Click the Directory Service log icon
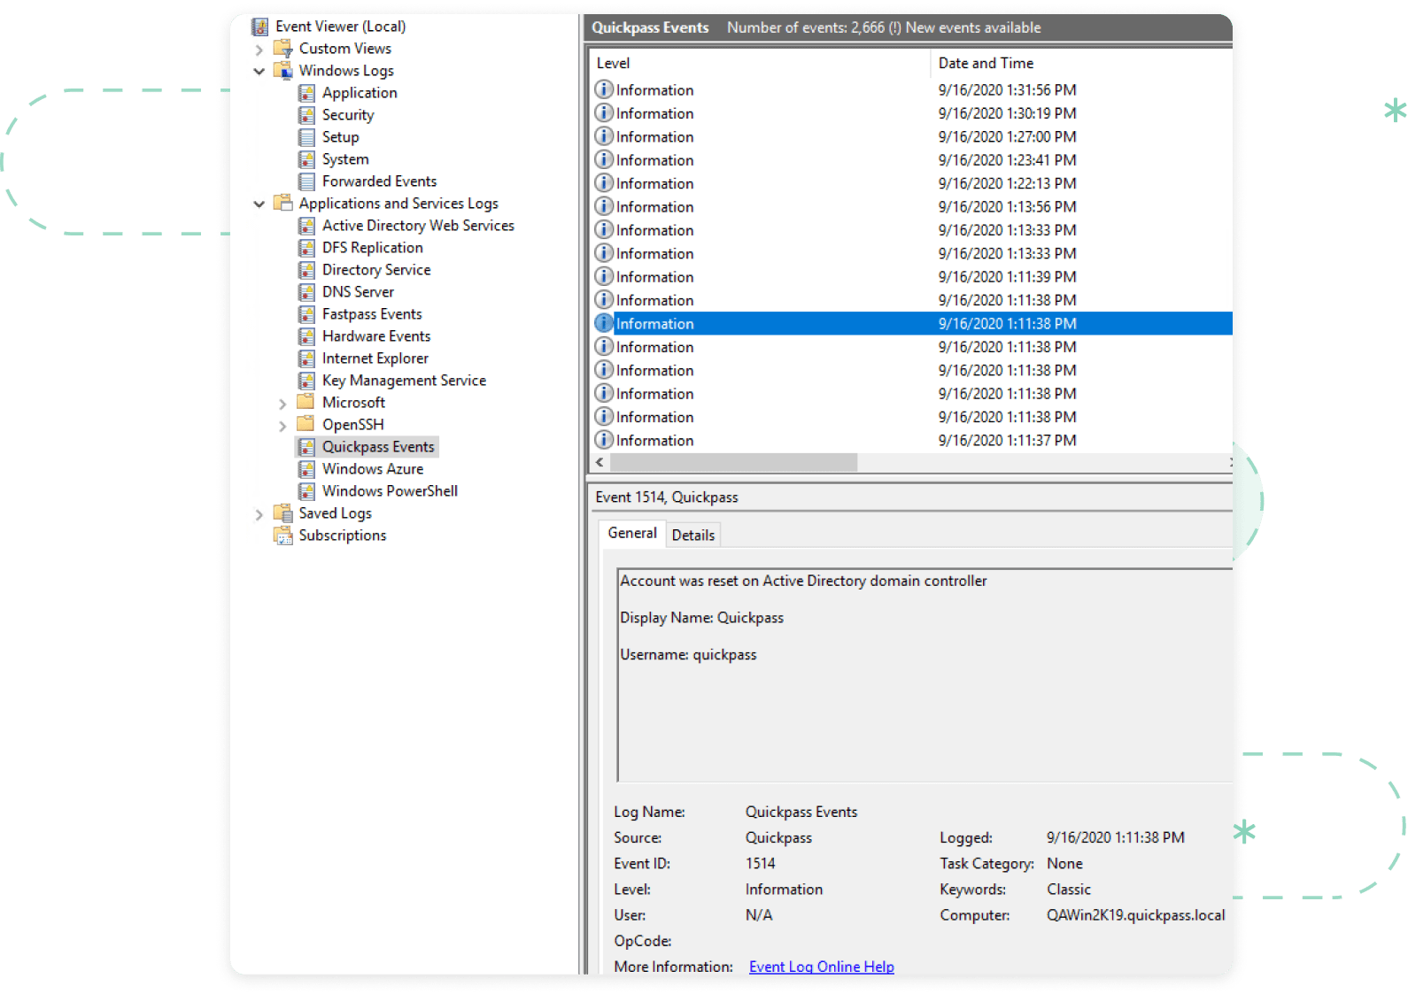The height and width of the screenshot is (994, 1408). coord(306,270)
